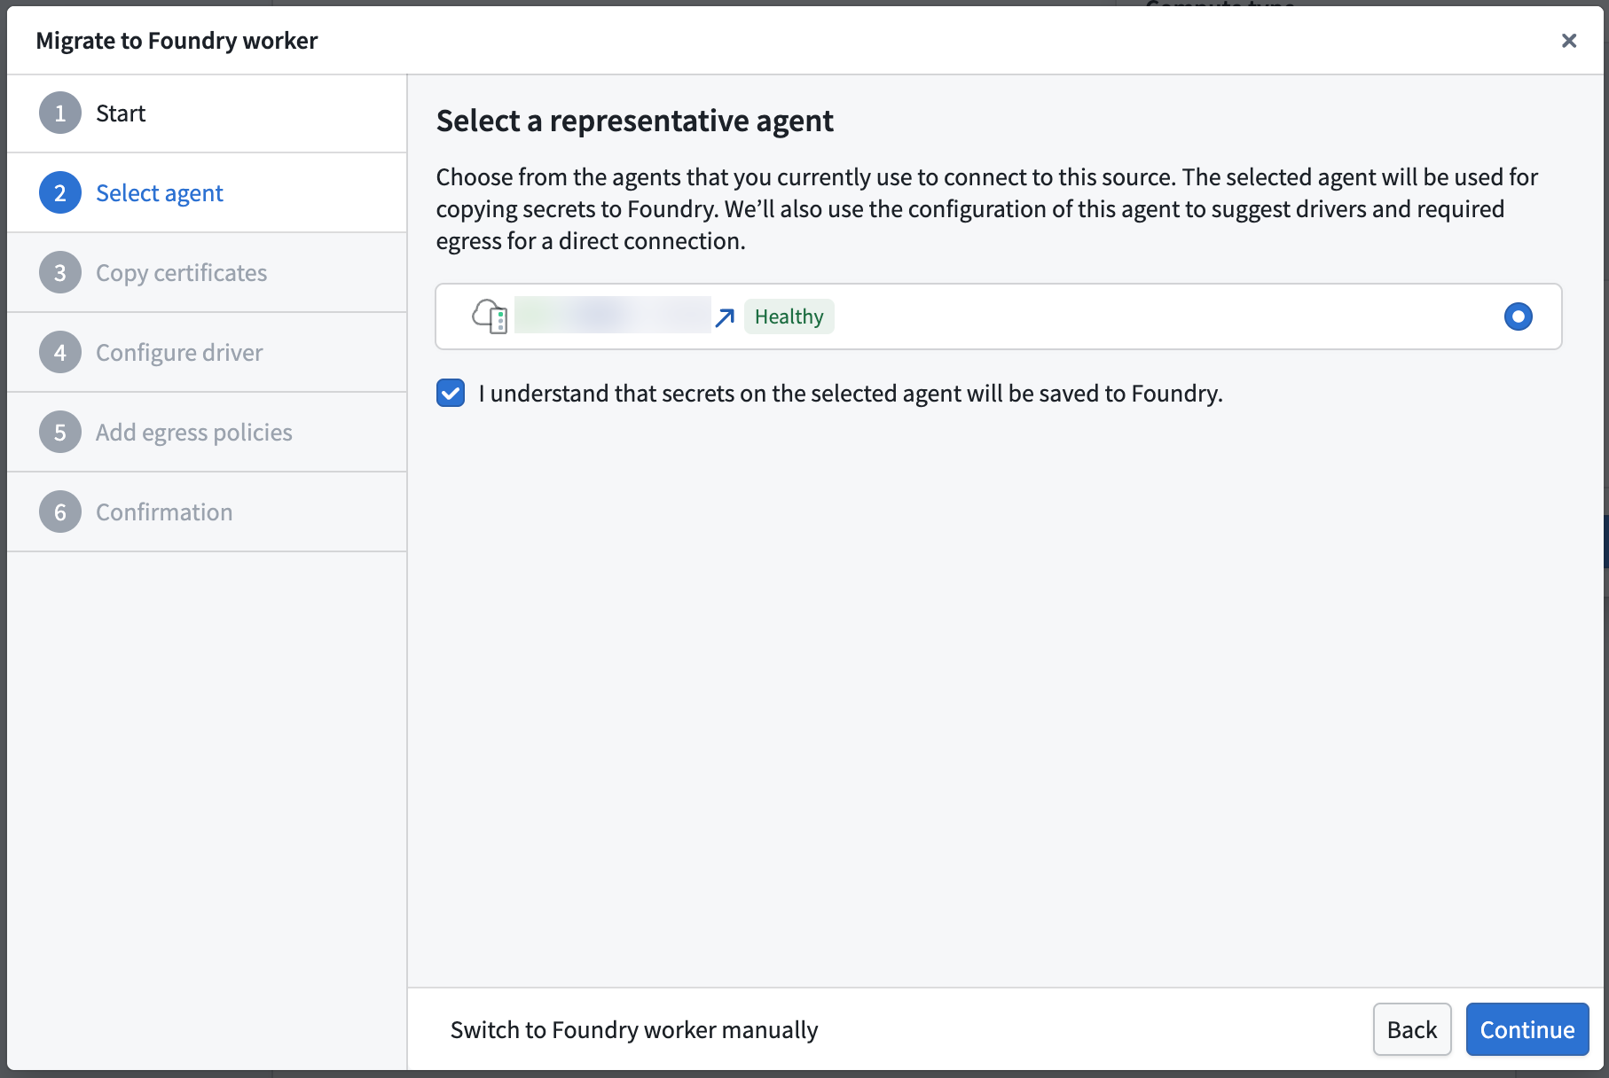This screenshot has width=1609, height=1078.
Task: Open the Confirmation step
Action: pos(207,512)
